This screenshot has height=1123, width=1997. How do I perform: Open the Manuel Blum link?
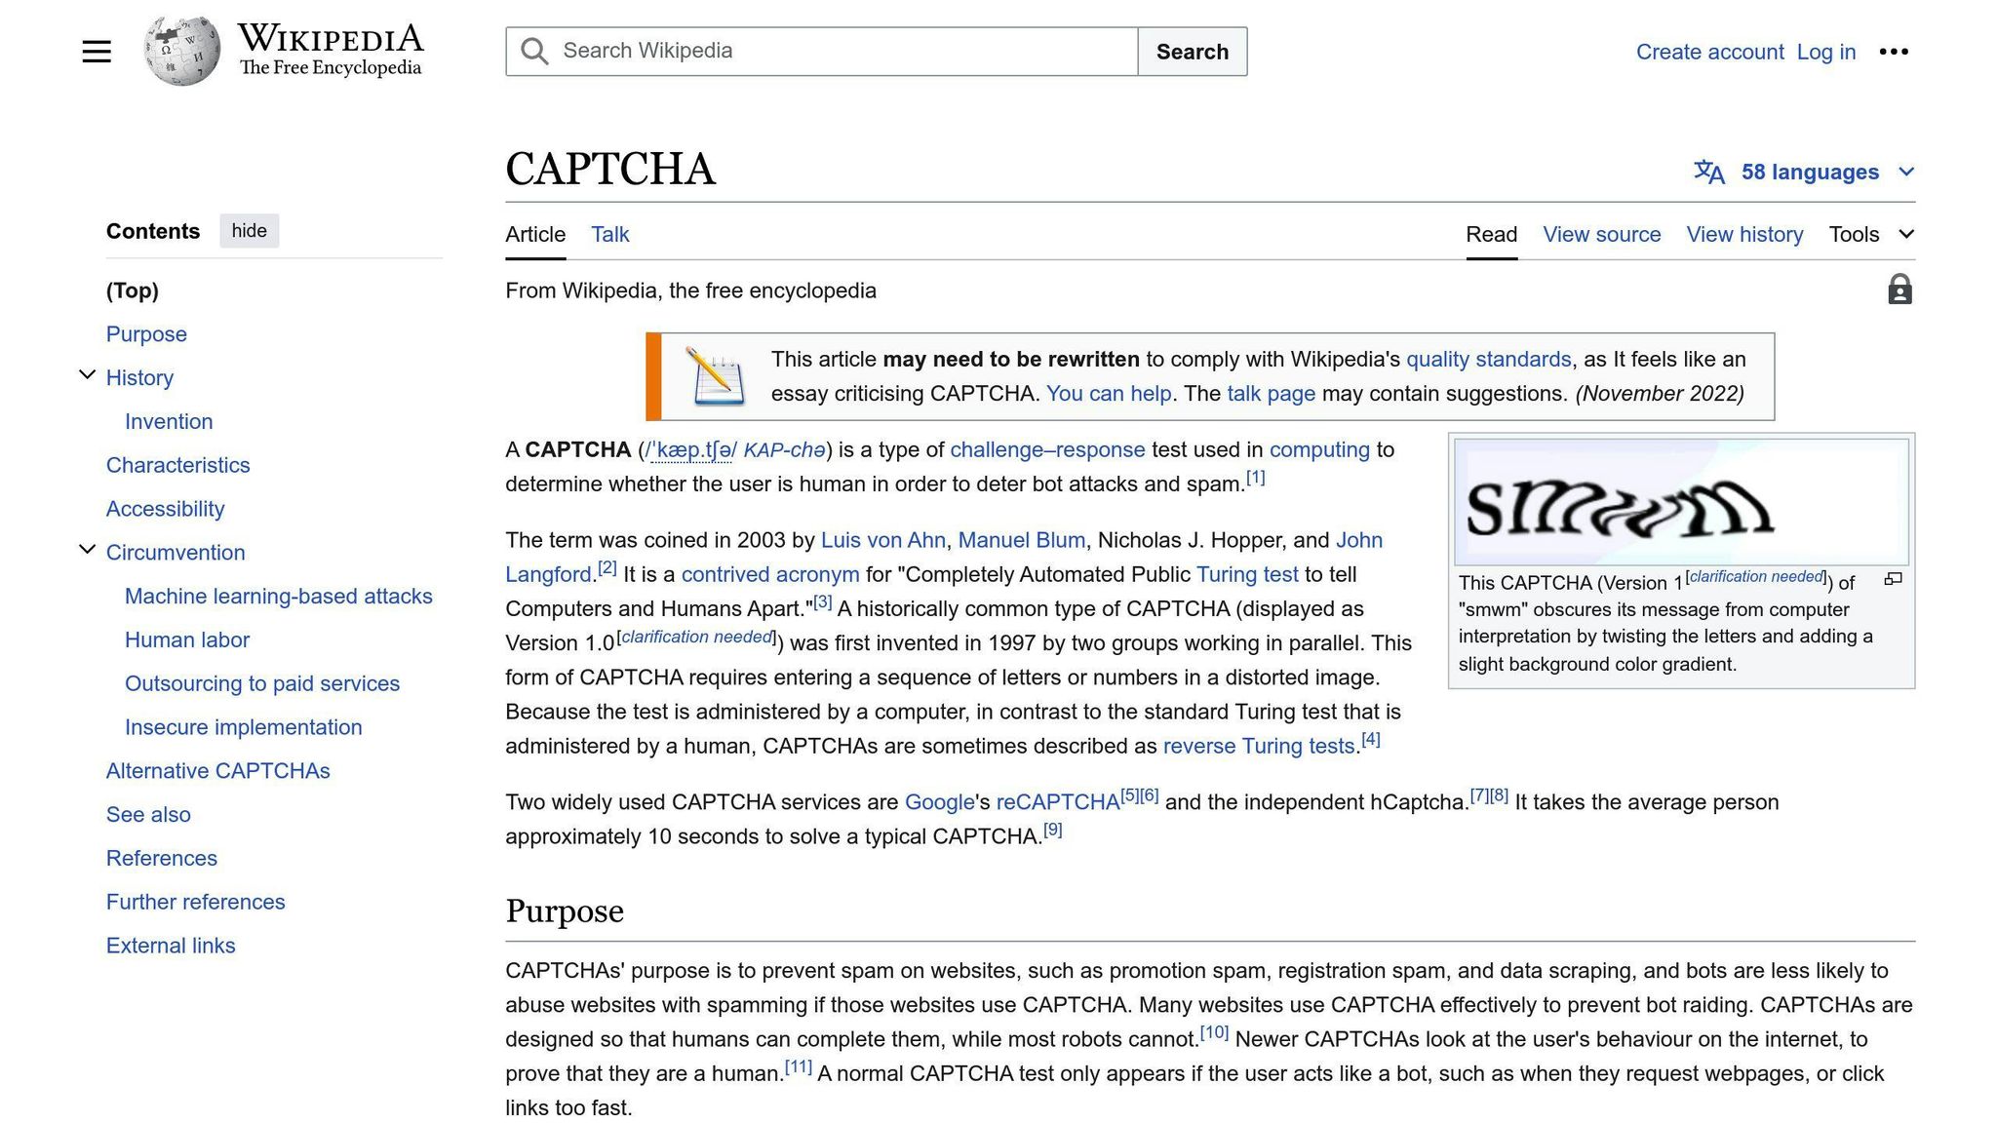point(1021,541)
